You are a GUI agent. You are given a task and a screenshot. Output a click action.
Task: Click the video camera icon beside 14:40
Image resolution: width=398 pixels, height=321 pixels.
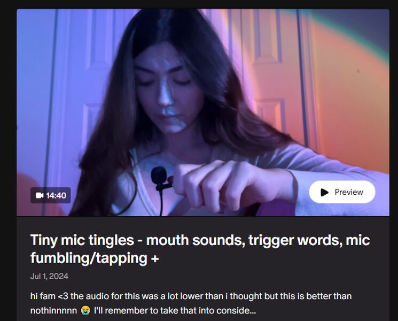click(40, 195)
